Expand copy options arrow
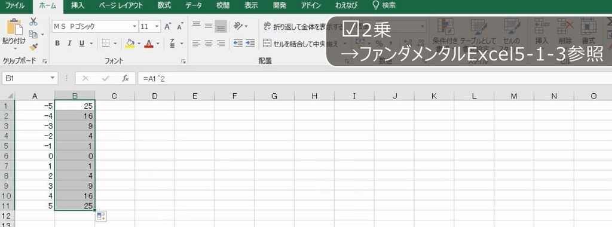 coord(42,35)
